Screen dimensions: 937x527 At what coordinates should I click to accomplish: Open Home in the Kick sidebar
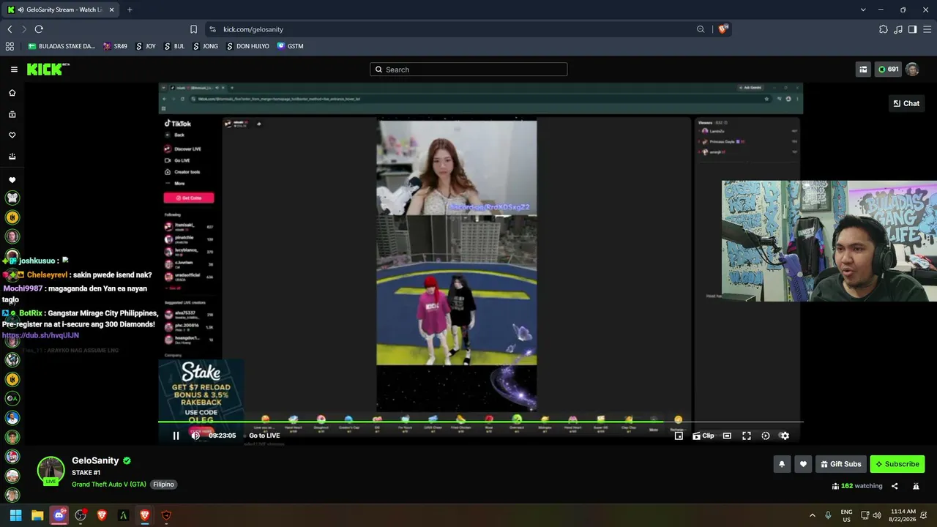pos(12,93)
